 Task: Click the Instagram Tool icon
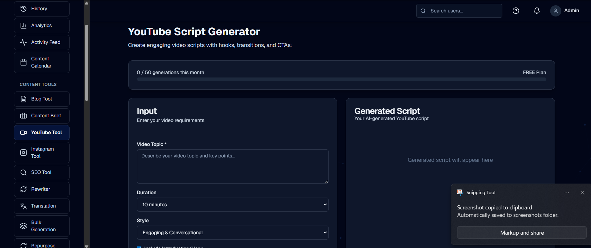coord(23,152)
